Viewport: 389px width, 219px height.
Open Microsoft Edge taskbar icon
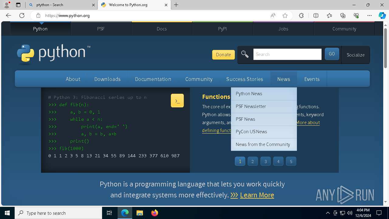click(x=125, y=213)
